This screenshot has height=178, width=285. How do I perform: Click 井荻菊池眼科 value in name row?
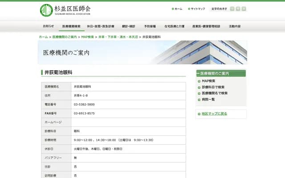point(82,87)
